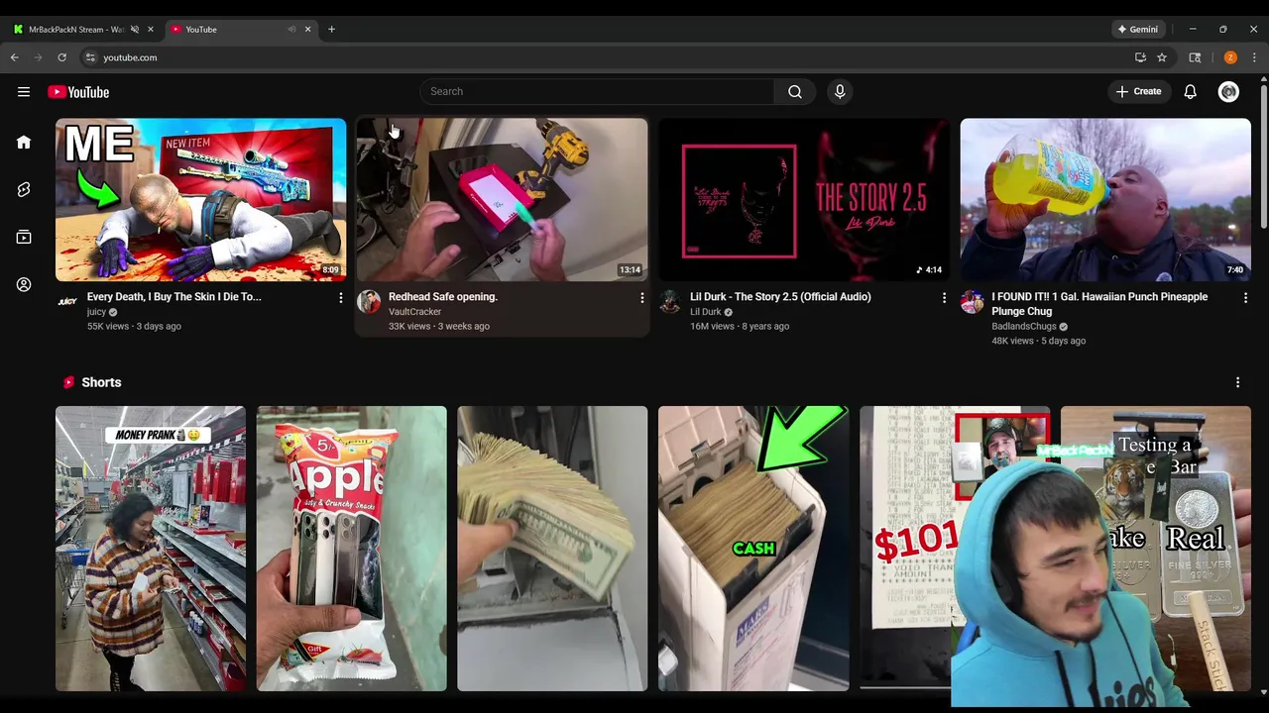Image resolution: width=1269 pixels, height=713 pixels.
Task: Go back with the browser back arrow
Action: (15, 57)
